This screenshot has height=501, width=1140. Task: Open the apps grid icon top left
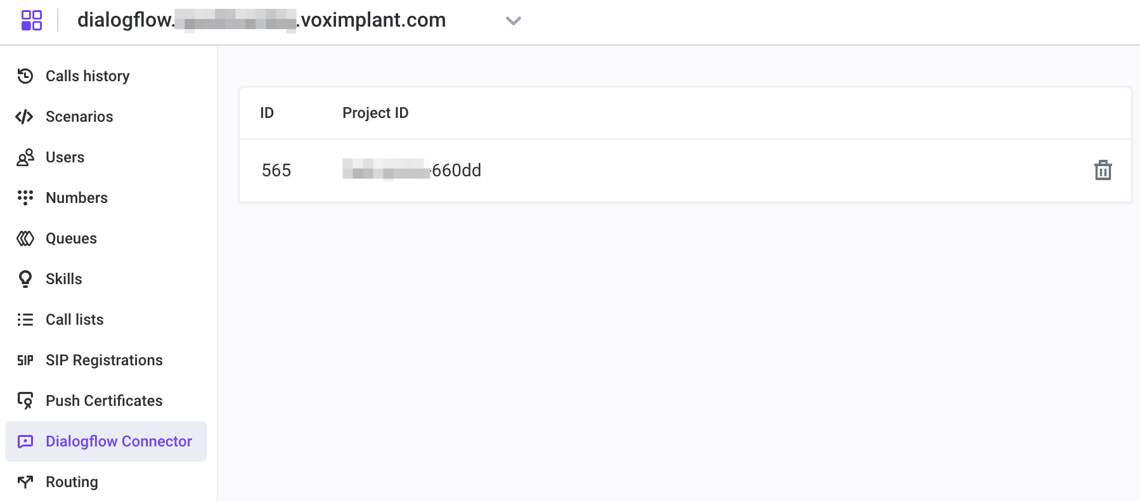pyautogui.click(x=31, y=20)
